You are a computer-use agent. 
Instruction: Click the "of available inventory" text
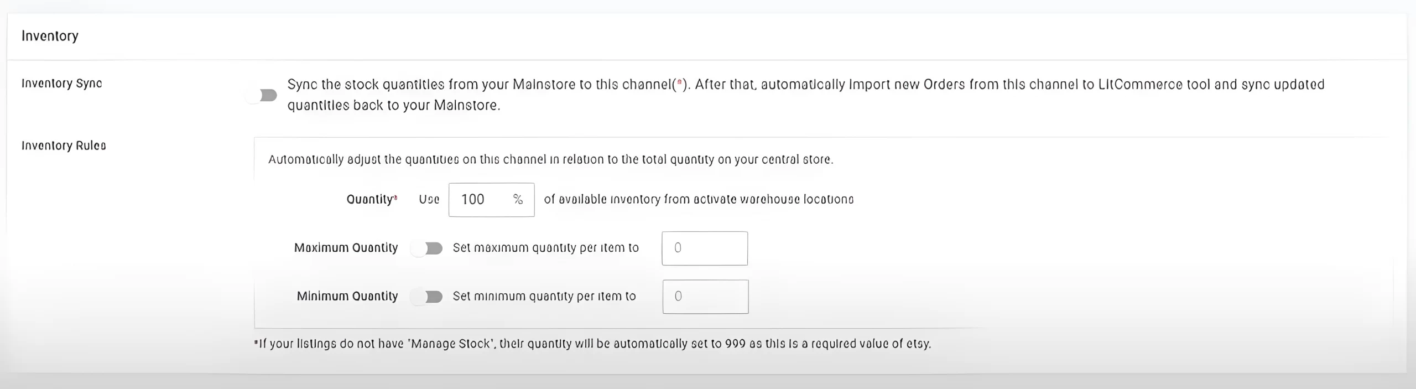click(x=699, y=199)
